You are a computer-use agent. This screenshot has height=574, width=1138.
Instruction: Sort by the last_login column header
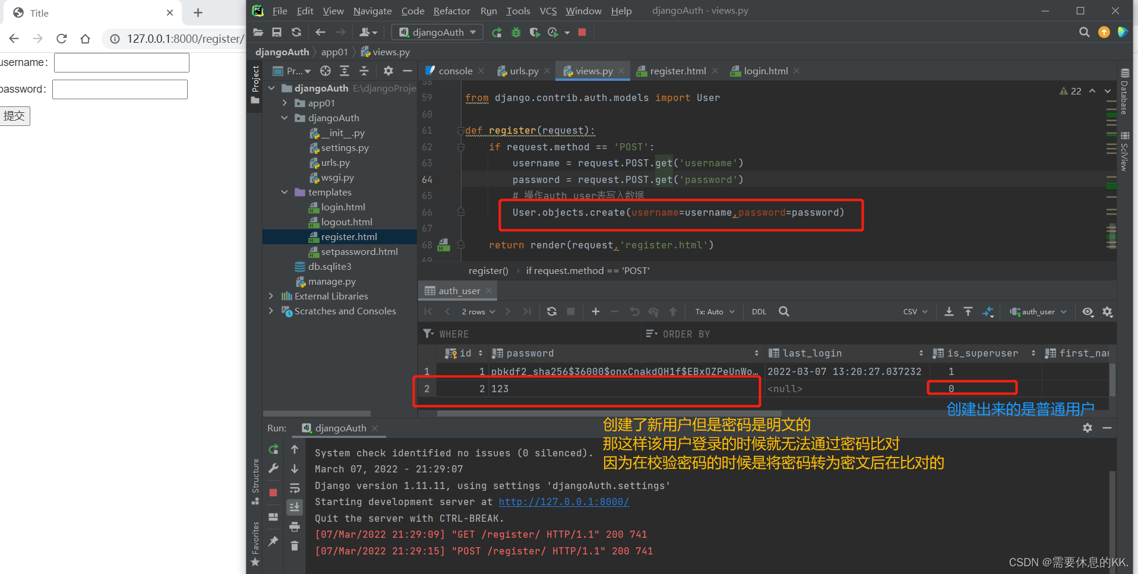pyautogui.click(x=846, y=353)
